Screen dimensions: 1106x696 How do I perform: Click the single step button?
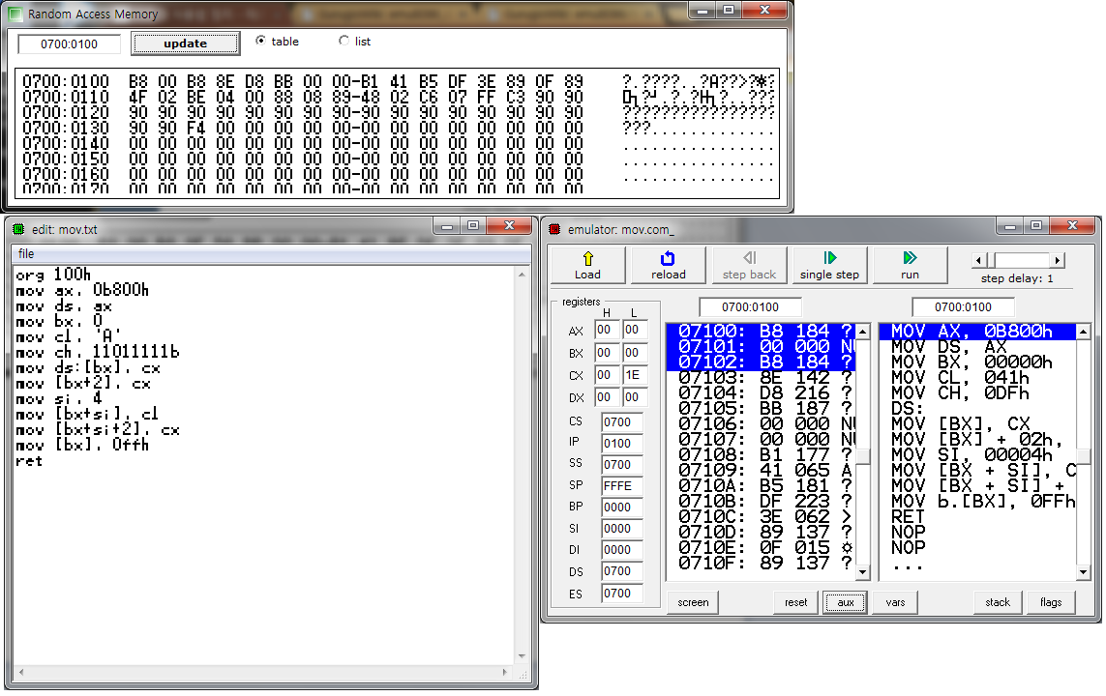[x=829, y=265]
